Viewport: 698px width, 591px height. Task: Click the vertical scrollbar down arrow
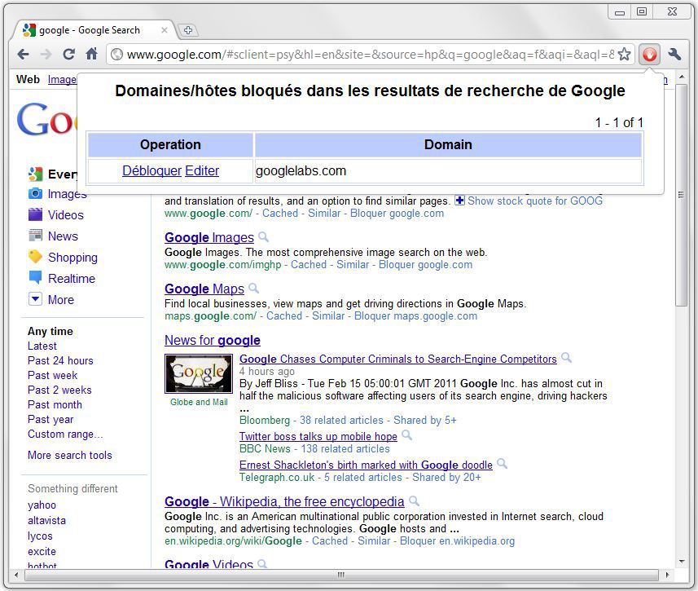[x=681, y=561]
